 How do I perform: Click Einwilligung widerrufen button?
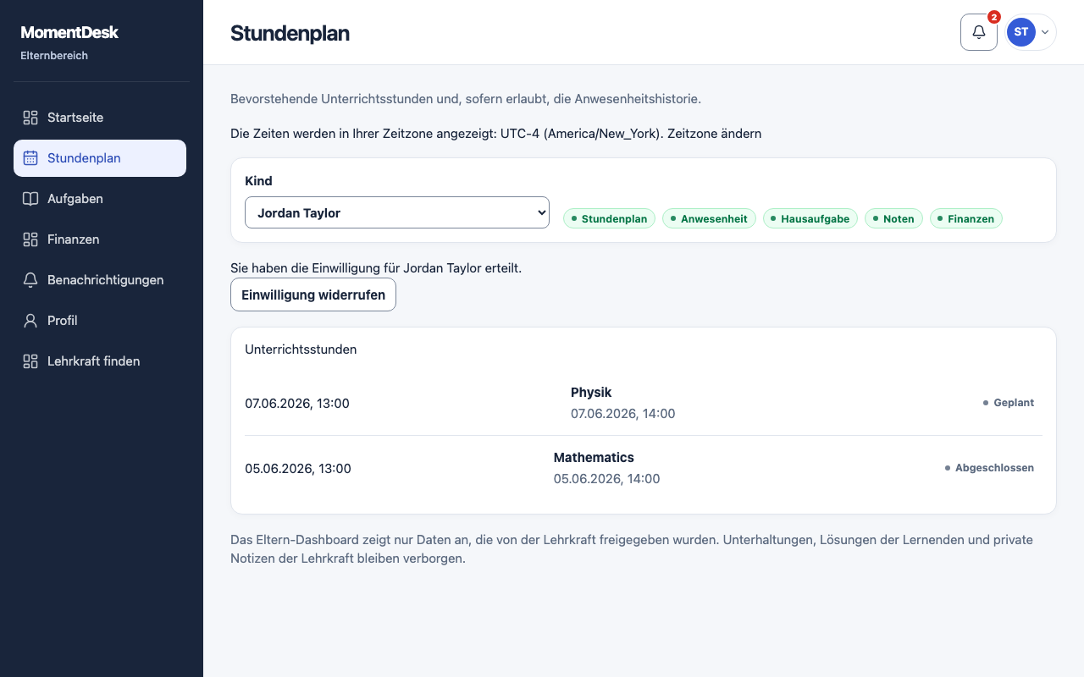pyautogui.click(x=313, y=294)
